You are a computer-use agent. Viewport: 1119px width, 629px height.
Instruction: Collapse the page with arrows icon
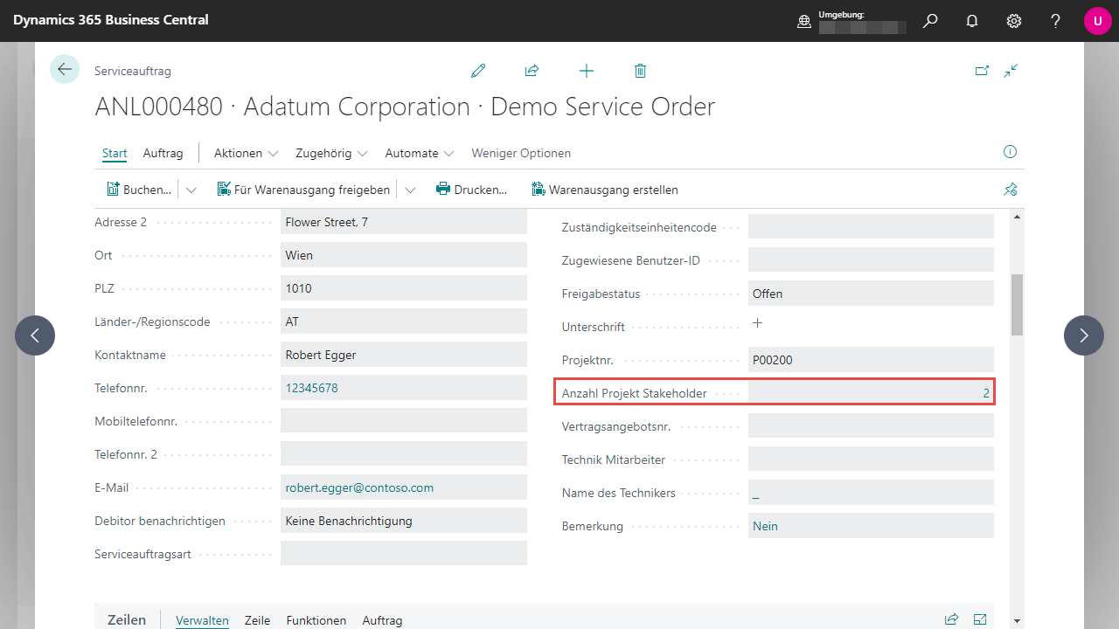tap(1011, 71)
